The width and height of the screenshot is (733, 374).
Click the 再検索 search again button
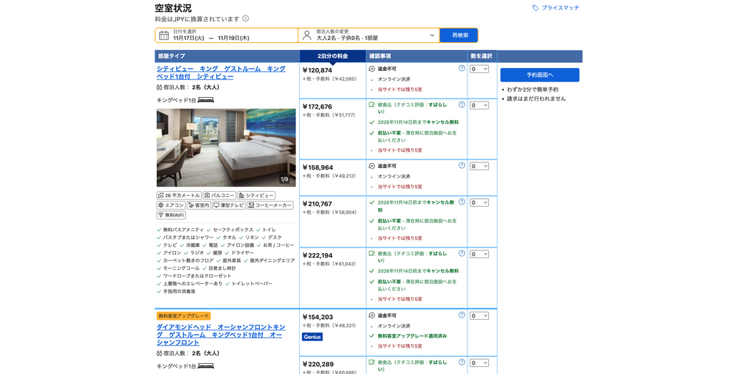pyautogui.click(x=459, y=36)
